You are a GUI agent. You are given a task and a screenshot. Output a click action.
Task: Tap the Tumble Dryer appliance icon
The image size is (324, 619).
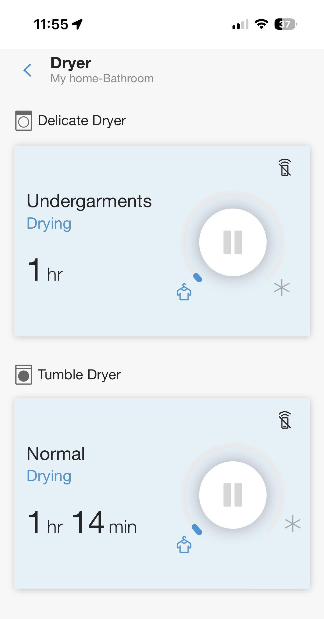pyautogui.click(x=24, y=375)
